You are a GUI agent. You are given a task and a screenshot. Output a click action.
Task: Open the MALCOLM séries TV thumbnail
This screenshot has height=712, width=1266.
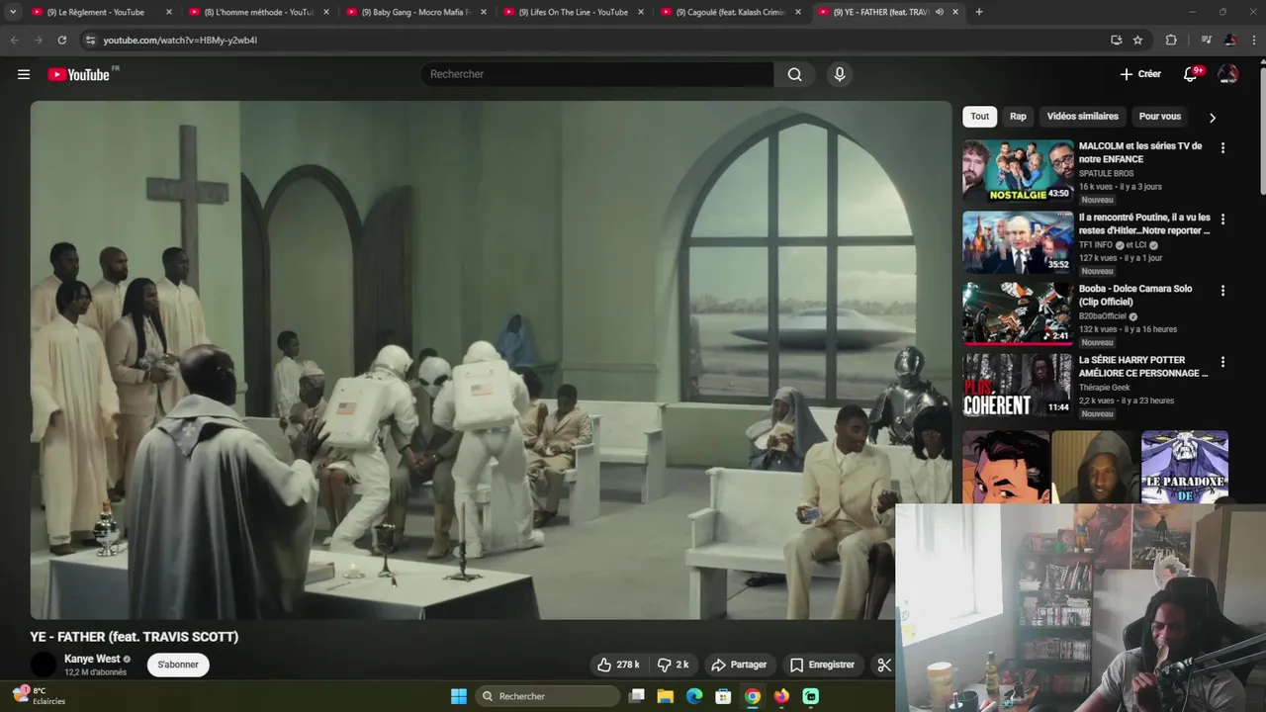(x=1018, y=170)
